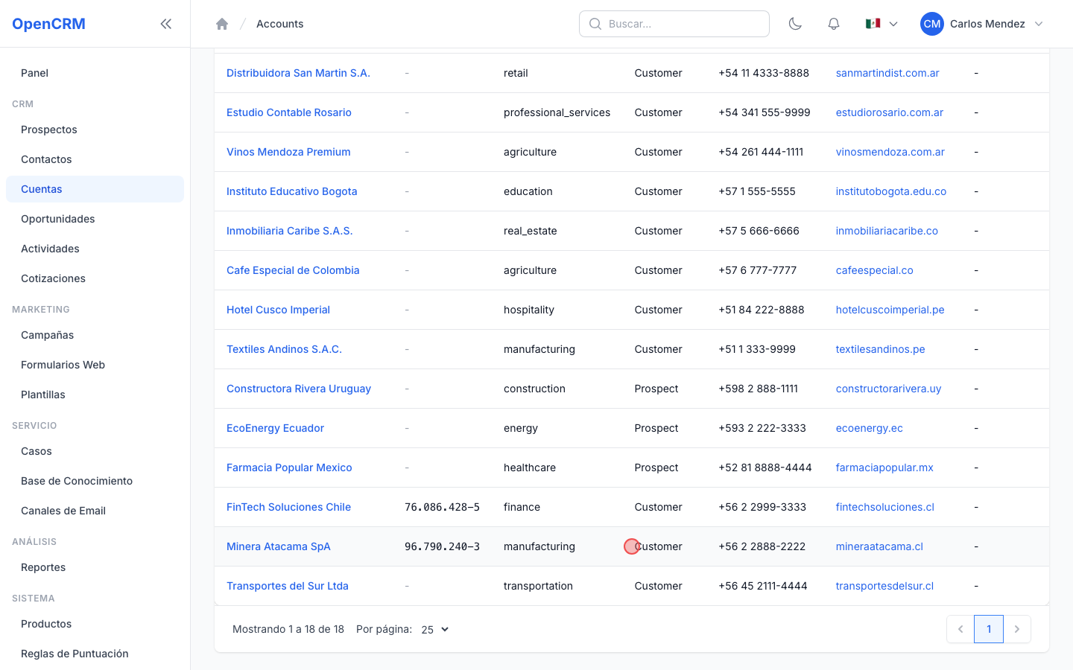Select page 1 in pagination
This screenshot has height=670, width=1073.
point(989,629)
